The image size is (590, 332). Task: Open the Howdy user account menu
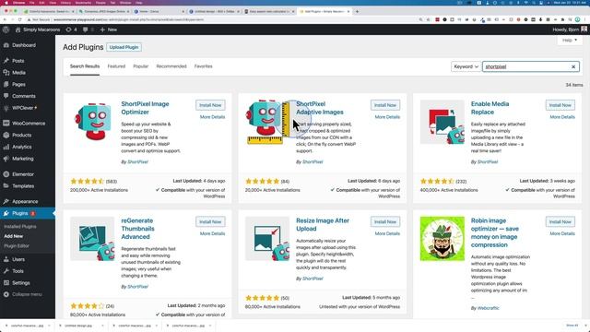point(570,30)
